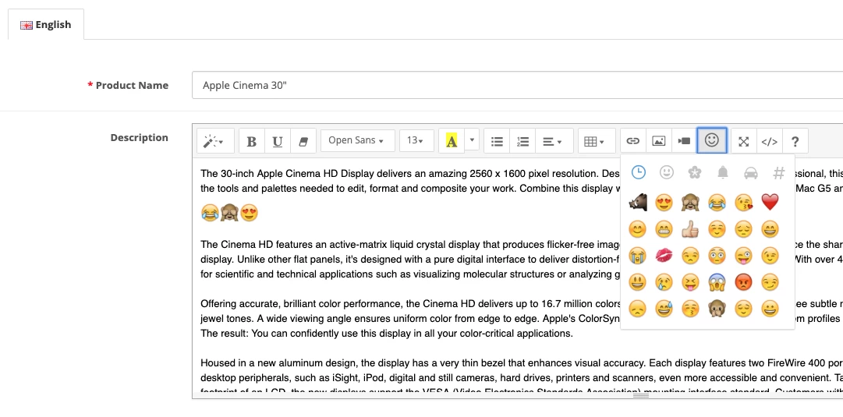Click the insert picture icon
The height and width of the screenshot is (417, 843).
[659, 141]
